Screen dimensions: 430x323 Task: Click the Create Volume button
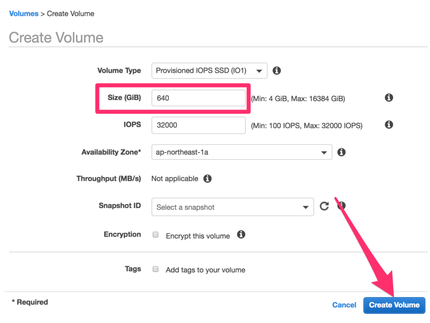coord(394,305)
